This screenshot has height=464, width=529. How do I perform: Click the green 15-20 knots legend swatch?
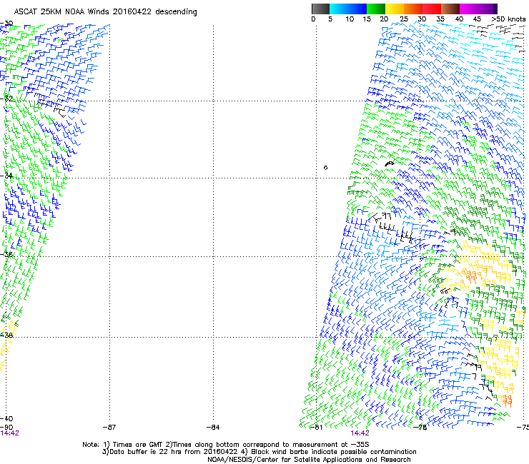click(376, 9)
